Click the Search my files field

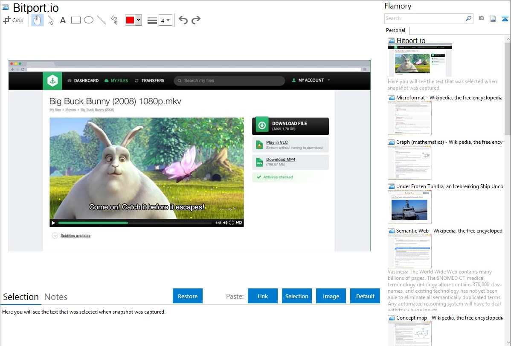[x=229, y=81]
